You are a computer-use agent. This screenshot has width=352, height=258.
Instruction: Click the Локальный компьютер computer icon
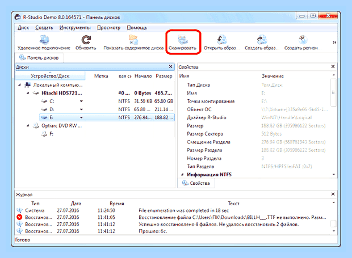tap(28, 85)
